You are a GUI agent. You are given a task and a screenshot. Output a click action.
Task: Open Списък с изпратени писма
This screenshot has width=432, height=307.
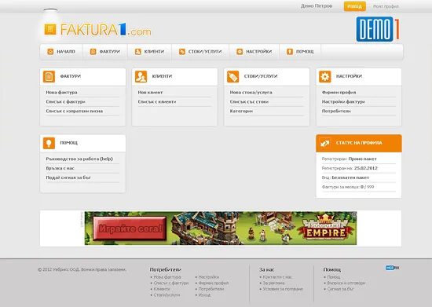(x=75, y=111)
